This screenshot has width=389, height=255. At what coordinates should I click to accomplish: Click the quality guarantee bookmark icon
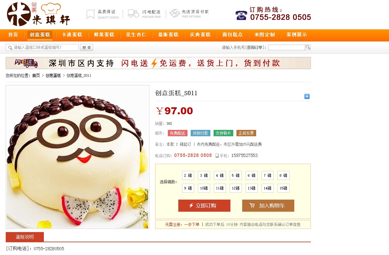pos(91,14)
